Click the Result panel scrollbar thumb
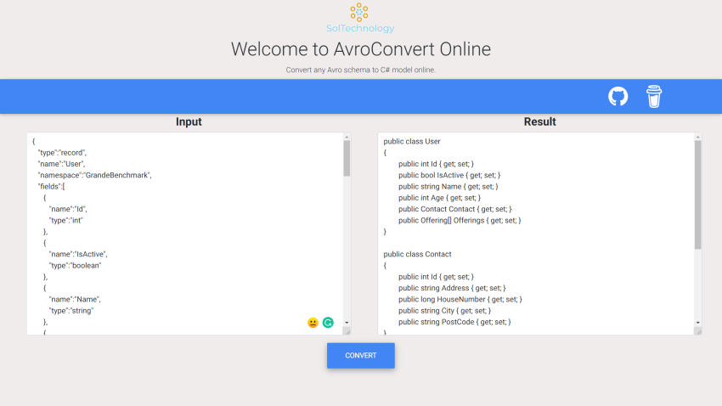Screen dimensions: 722x406 click(x=697, y=195)
